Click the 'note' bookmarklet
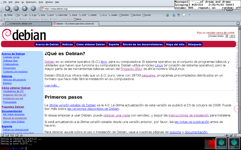 pos(42,15)
